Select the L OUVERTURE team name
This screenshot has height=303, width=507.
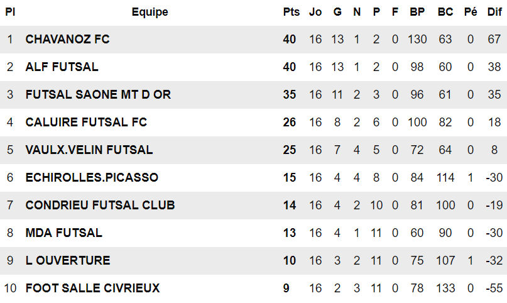point(68,260)
